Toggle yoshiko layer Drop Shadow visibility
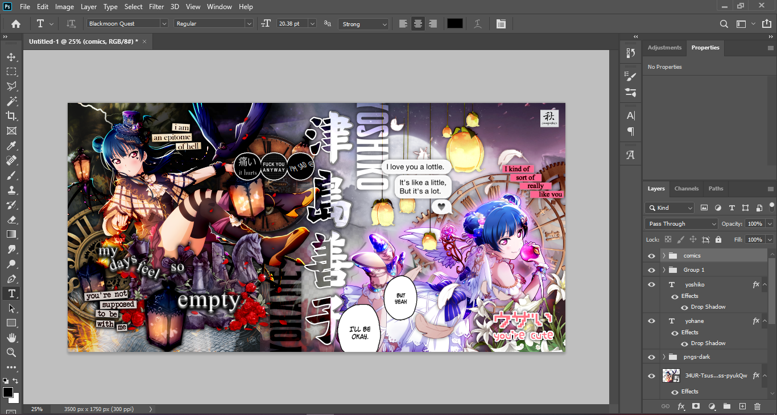Screen dimensions: 777x415 [x=684, y=307]
